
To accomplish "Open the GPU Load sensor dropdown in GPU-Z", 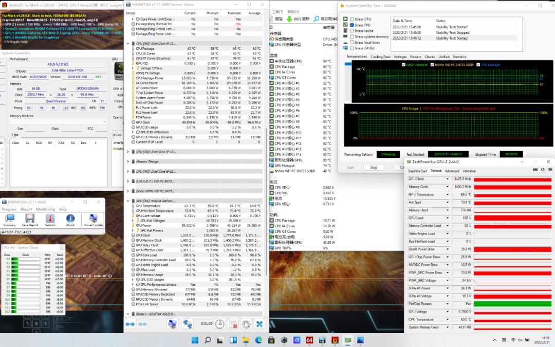I will click(x=448, y=218).
